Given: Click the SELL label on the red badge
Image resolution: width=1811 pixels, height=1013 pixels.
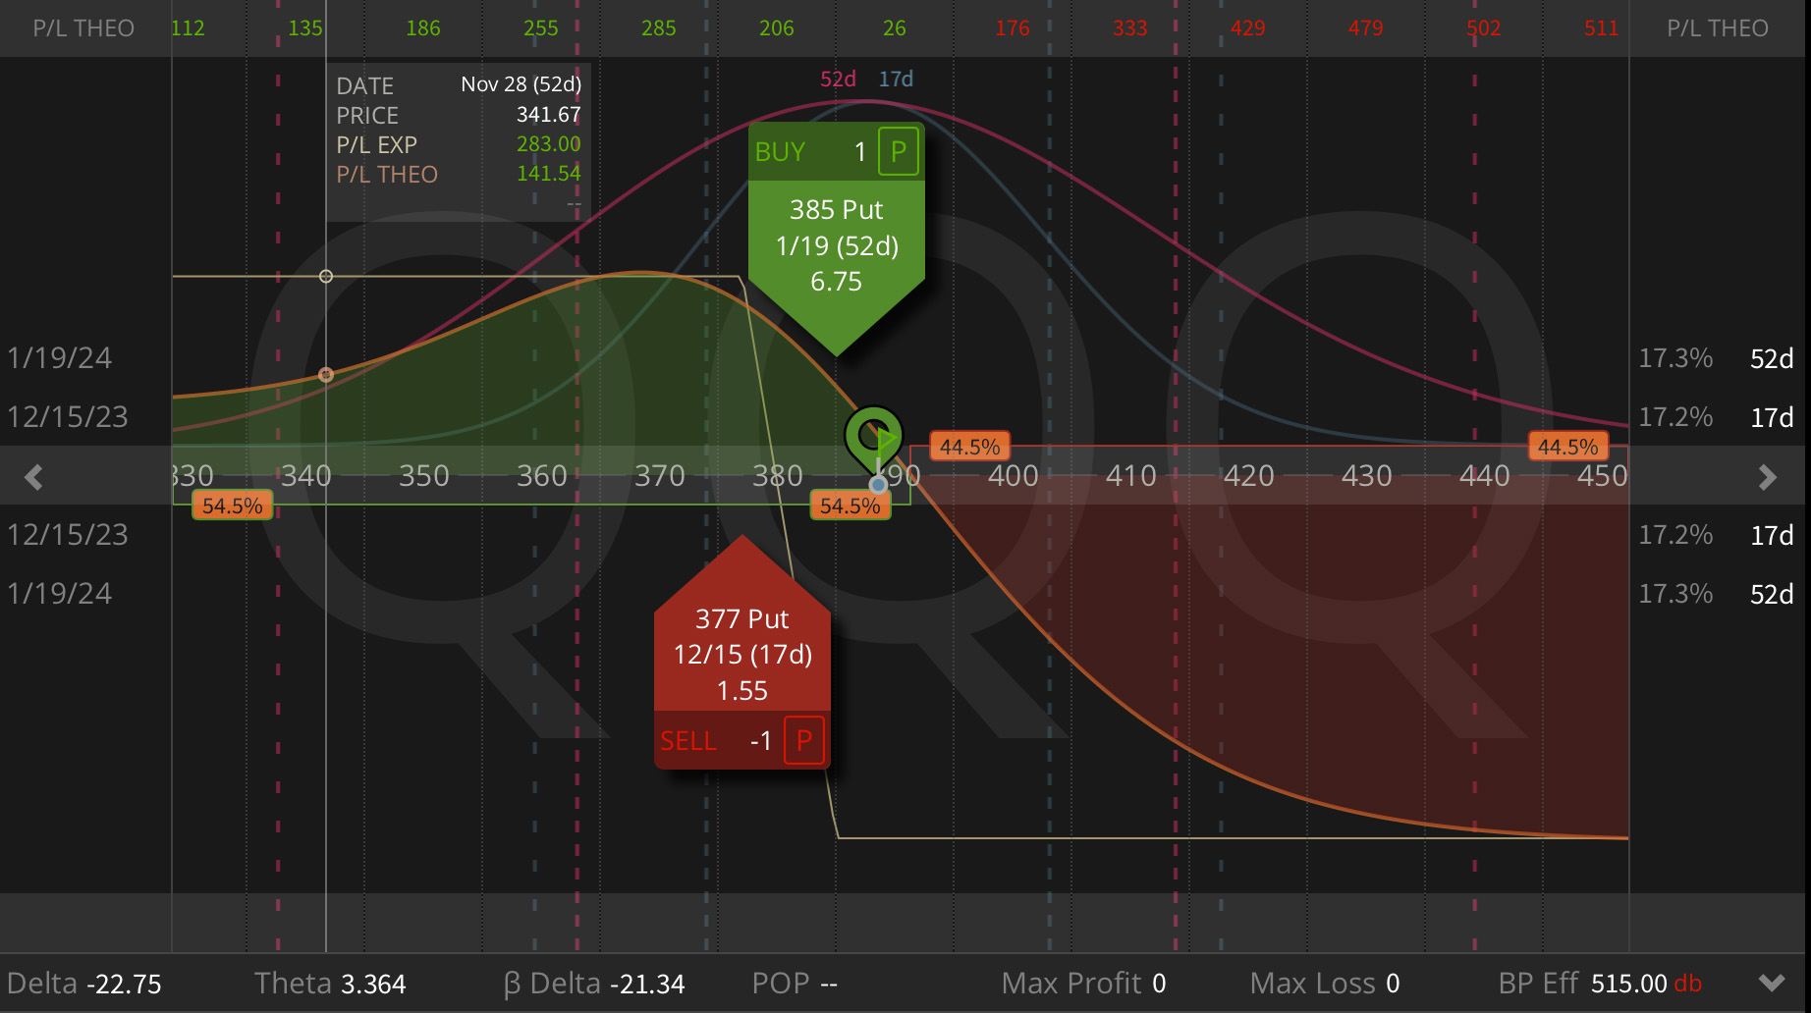Looking at the screenshot, I should click(688, 741).
